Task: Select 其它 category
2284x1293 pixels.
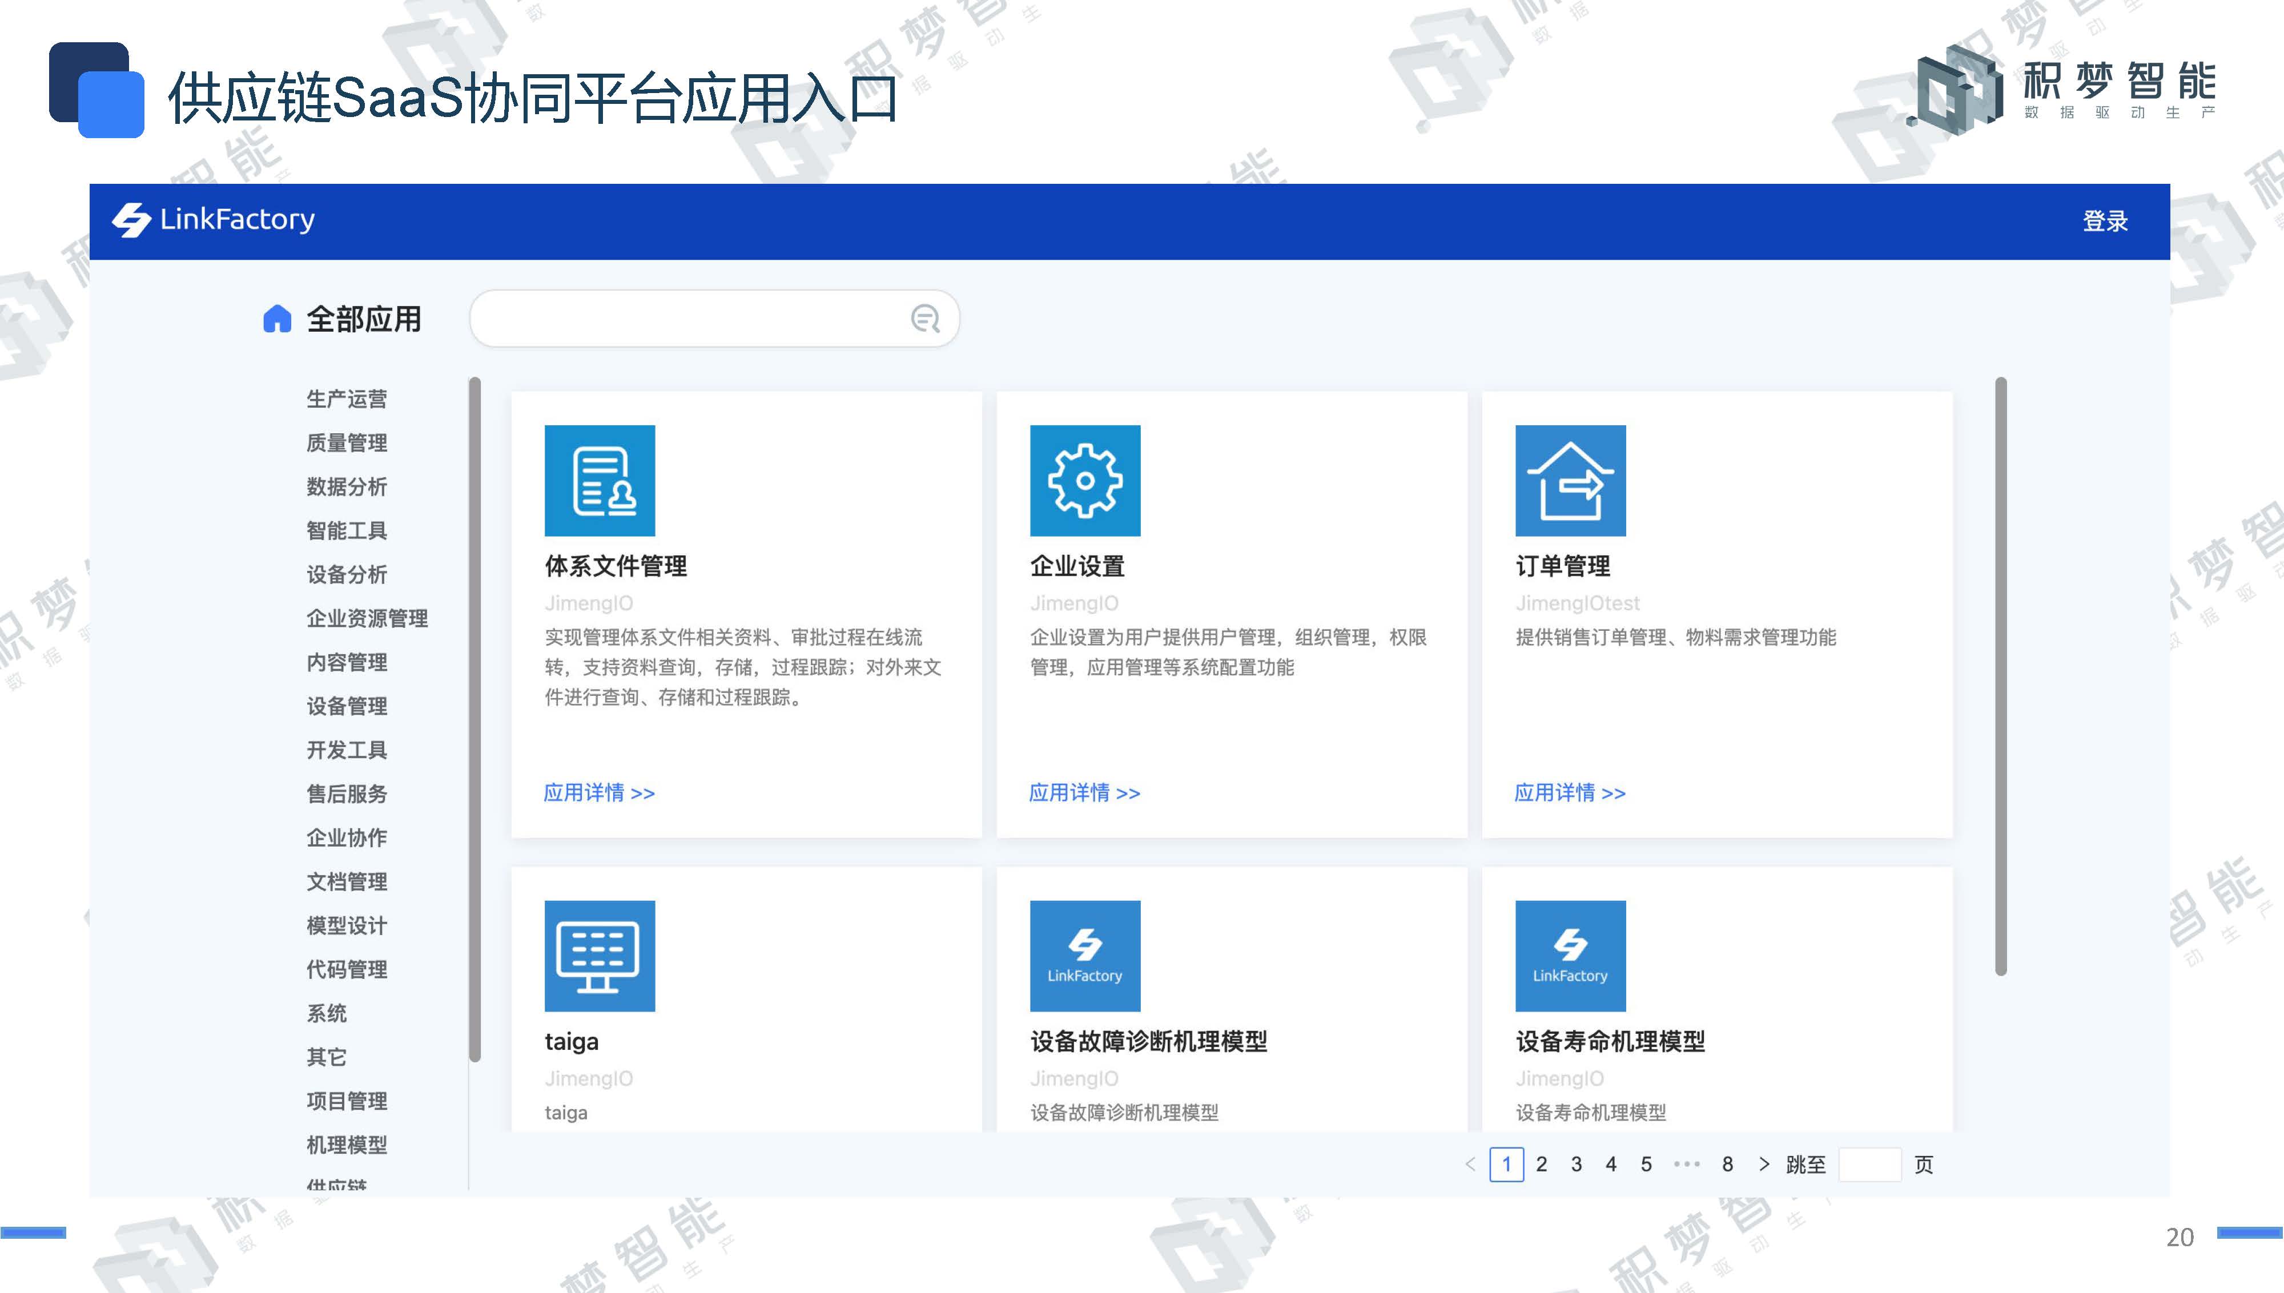Action: pos(326,1057)
